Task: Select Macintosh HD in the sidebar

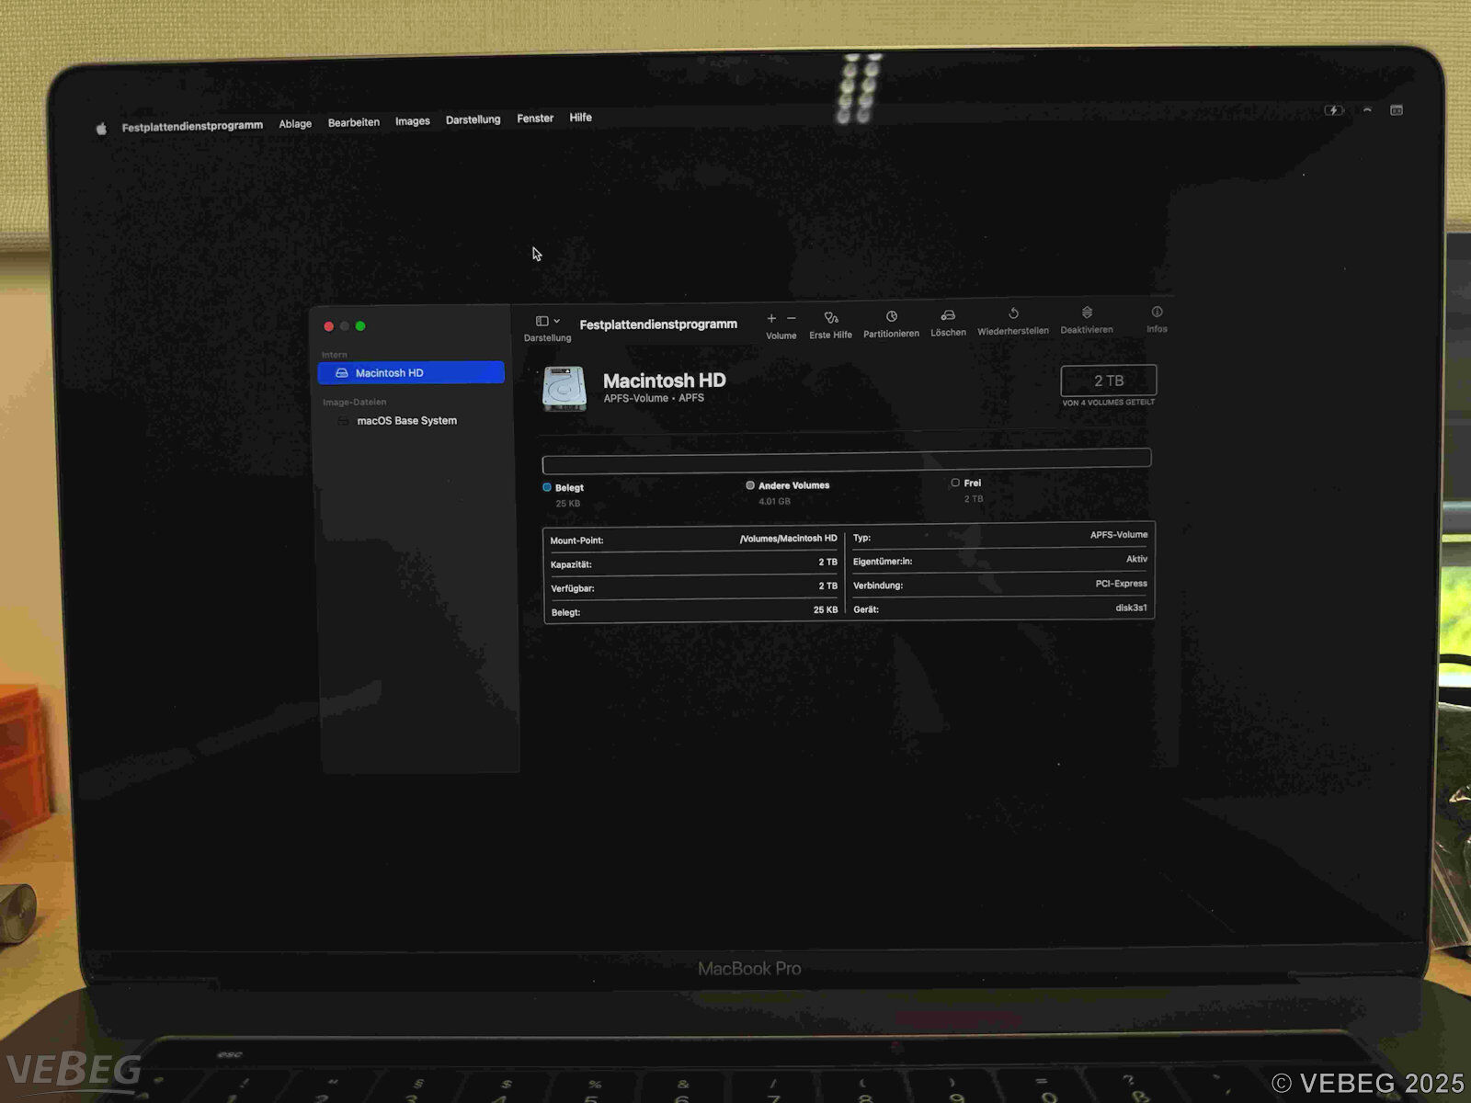Action: tap(410, 373)
